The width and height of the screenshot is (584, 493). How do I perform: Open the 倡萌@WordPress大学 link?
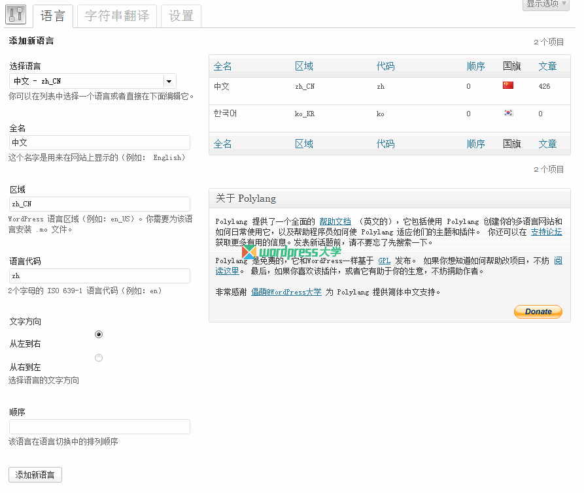pyautogui.click(x=287, y=292)
